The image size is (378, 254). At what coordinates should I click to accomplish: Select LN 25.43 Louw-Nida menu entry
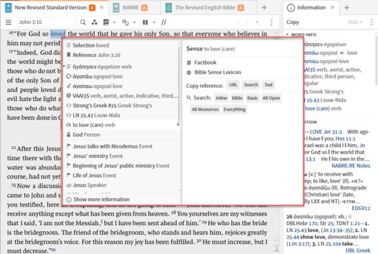click(121, 115)
